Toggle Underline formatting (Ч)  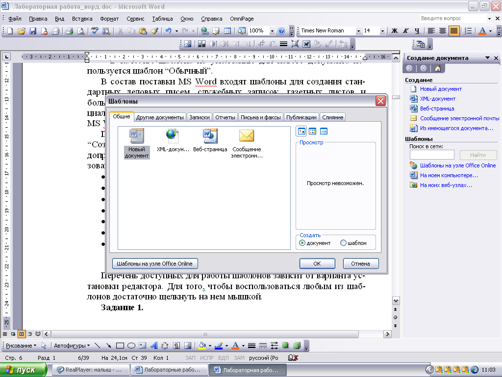click(x=417, y=31)
